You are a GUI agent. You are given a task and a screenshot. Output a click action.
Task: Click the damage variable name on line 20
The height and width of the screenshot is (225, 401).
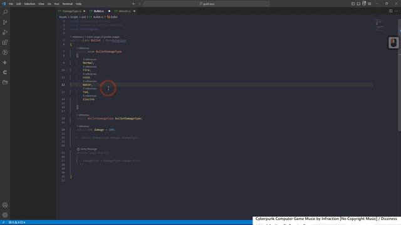(99, 130)
